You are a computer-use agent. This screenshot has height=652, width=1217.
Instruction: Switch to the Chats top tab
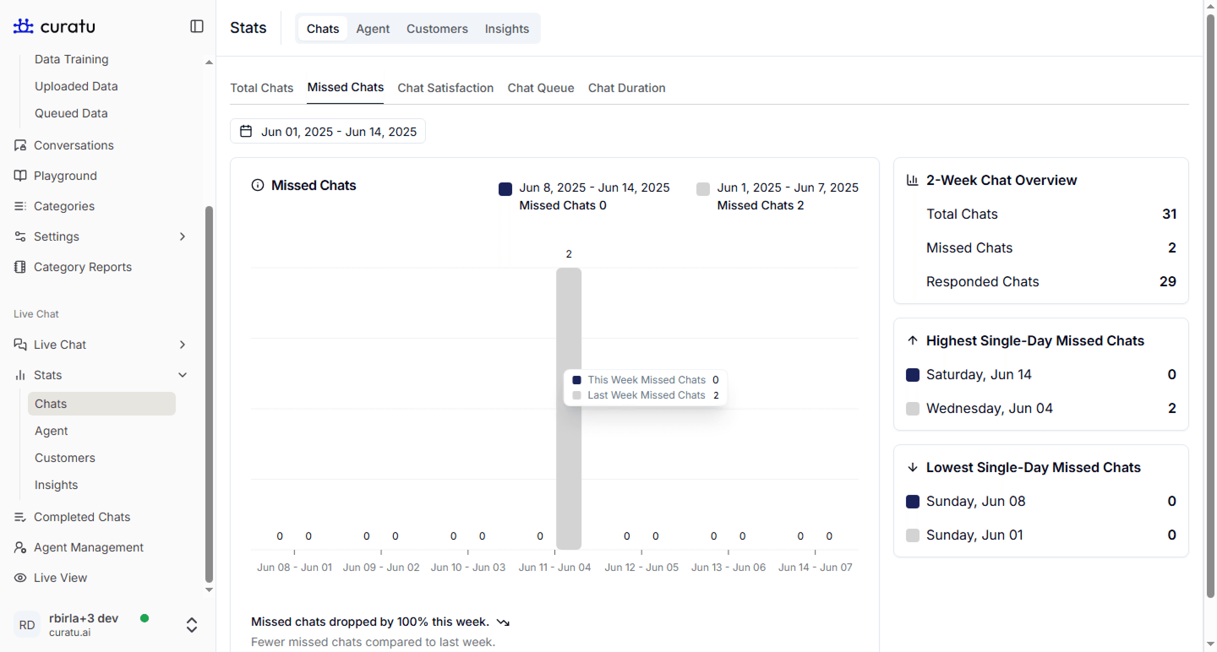click(323, 28)
